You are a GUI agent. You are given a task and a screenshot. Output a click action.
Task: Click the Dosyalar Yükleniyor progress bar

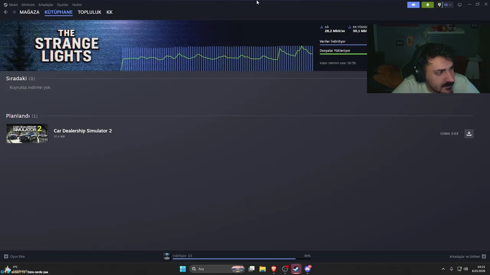(x=343, y=54)
